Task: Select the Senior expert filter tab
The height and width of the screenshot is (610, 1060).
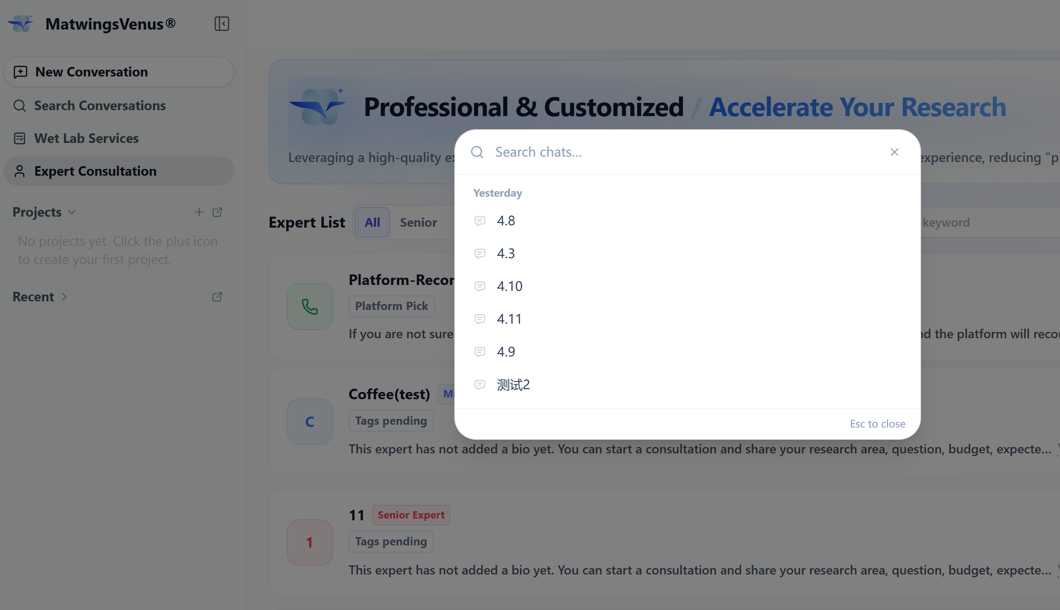Action: [418, 223]
